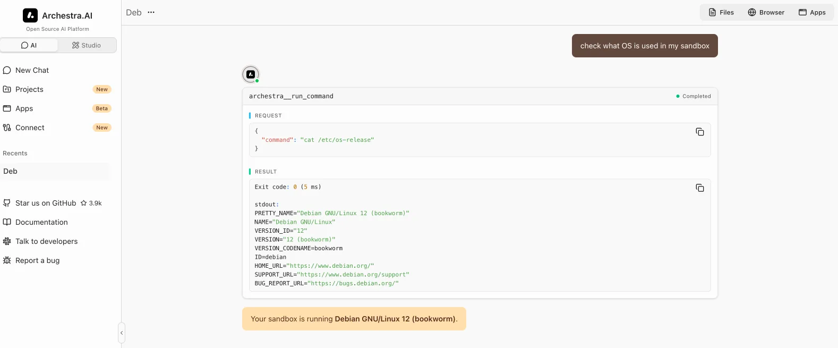Click the Deb chat title in header

click(134, 12)
